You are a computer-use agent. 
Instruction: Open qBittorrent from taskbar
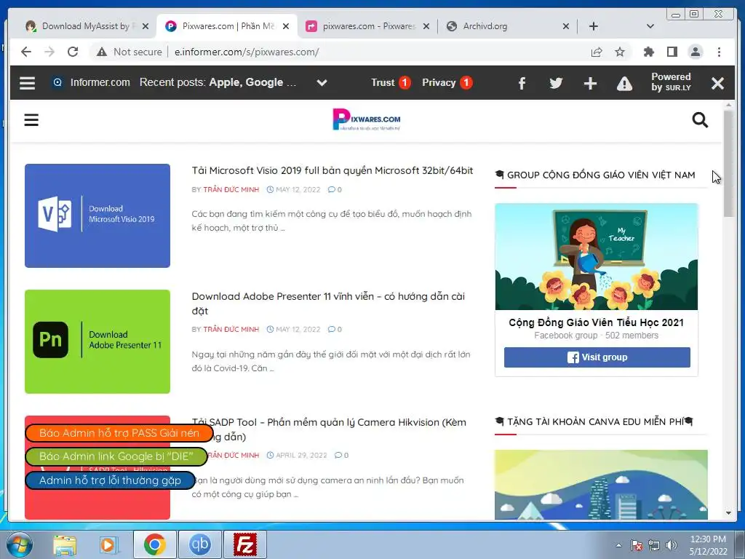coord(199,544)
